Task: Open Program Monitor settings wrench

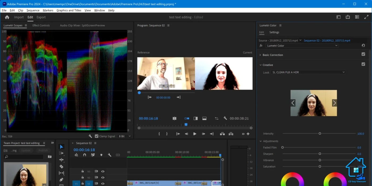Action: (x=225, y=118)
